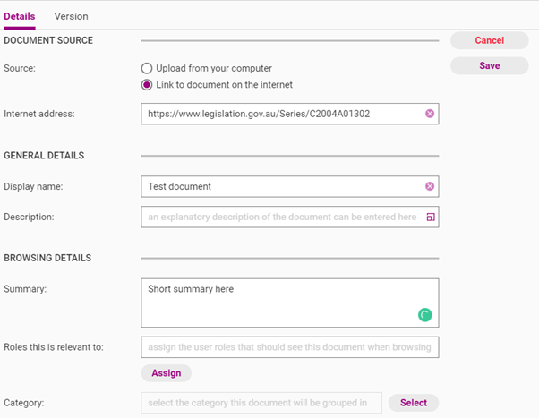Select Link to document on the internet
This screenshot has width=539, height=418.
click(147, 85)
